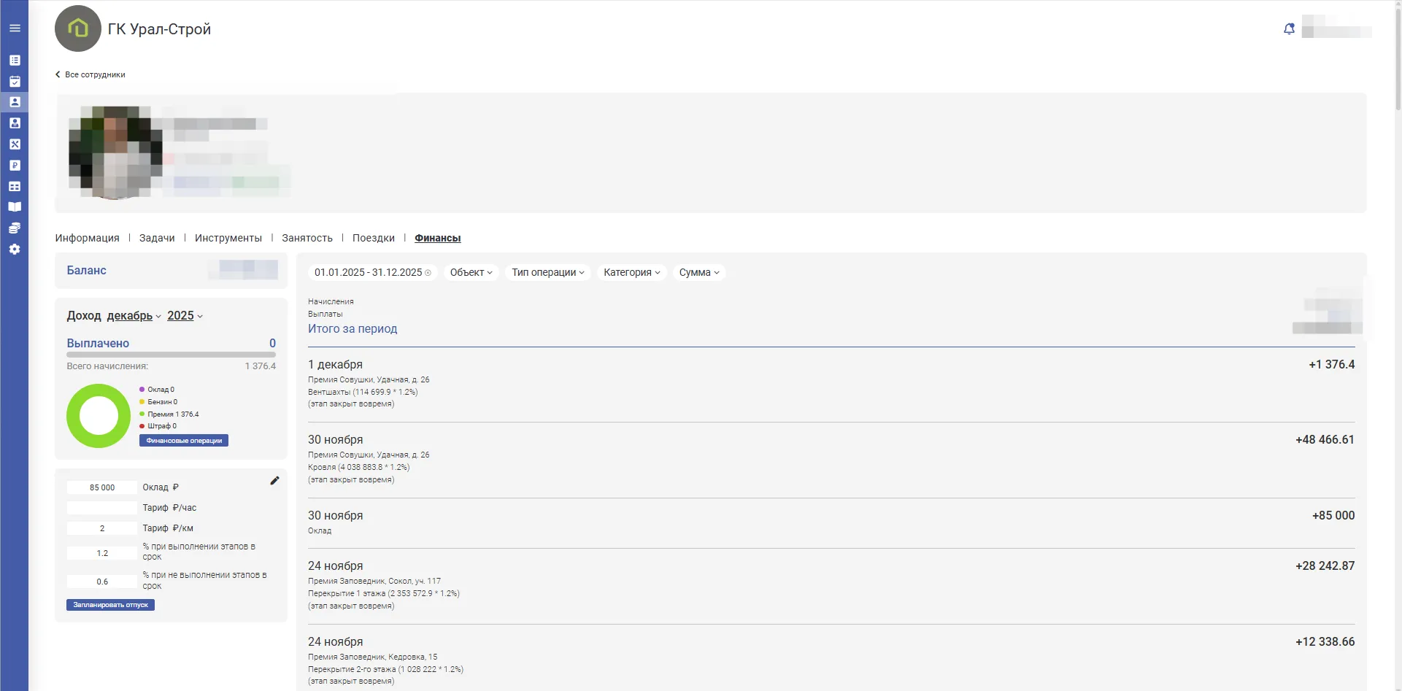Click the notification bell icon
Image resolution: width=1402 pixels, height=691 pixels.
[1289, 28]
